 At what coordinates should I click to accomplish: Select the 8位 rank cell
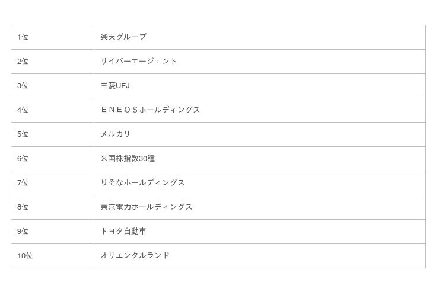click(x=23, y=207)
